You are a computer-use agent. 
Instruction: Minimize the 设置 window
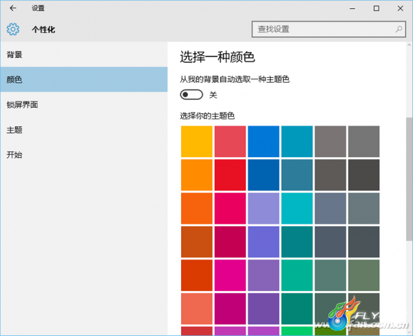point(352,8)
